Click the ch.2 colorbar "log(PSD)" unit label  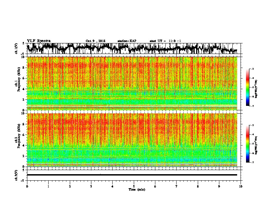tap(256, 145)
